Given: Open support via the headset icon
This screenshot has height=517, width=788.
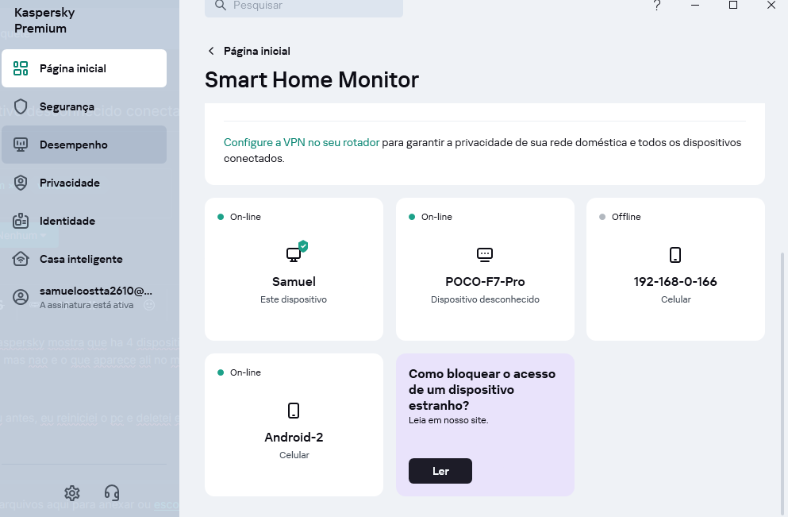Looking at the screenshot, I should pos(112,493).
